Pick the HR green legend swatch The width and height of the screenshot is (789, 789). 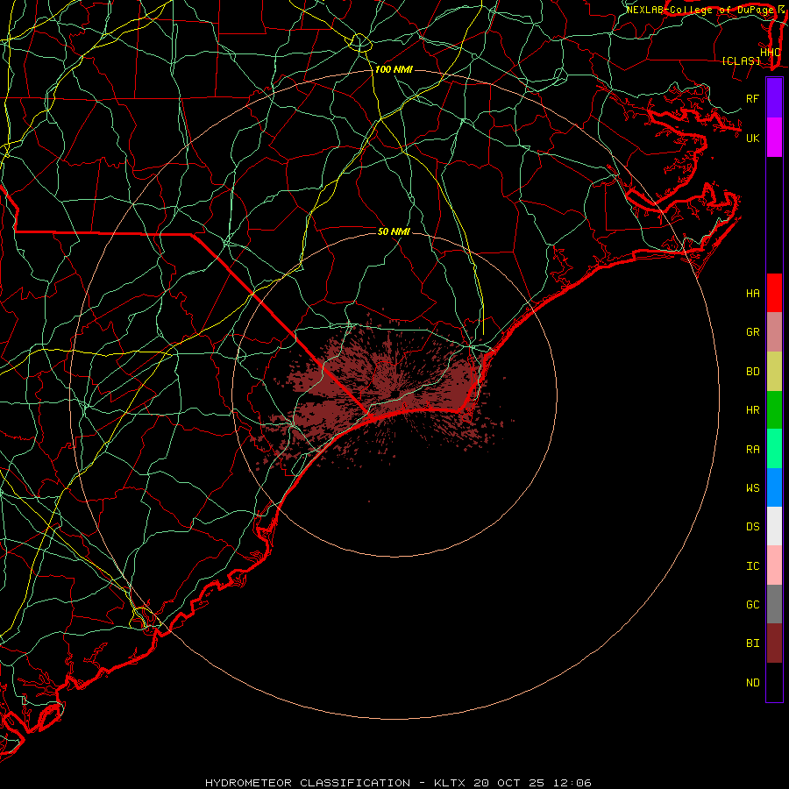(x=774, y=410)
